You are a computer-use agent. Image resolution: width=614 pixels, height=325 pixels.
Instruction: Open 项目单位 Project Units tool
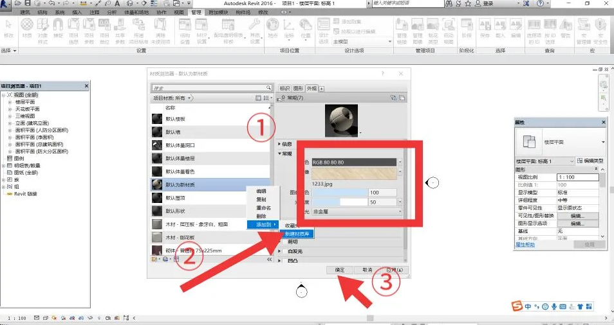104,31
